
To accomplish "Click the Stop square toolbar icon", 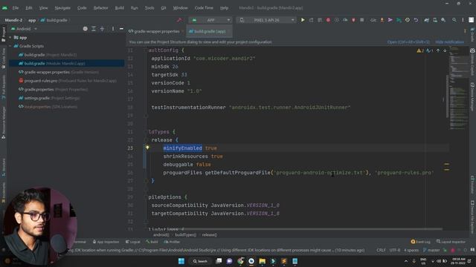I will pyautogui.click(x=362, y=20).
